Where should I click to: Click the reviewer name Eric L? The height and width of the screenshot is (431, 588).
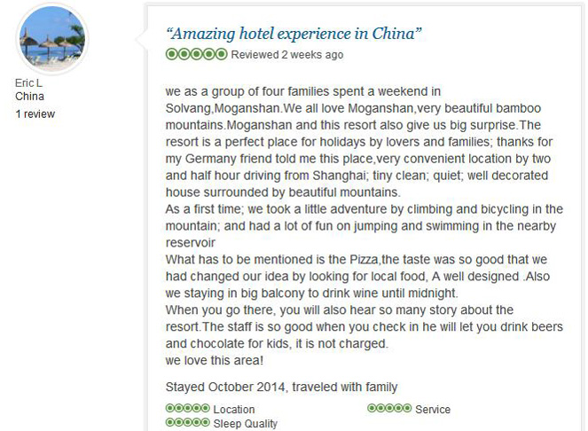28,82
